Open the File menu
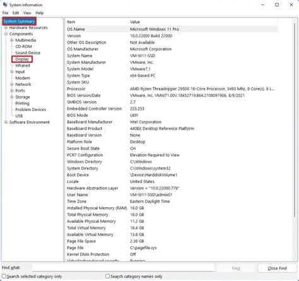Image resolution: width=299 pixels, height=281 pixels. (x=5, y=13)
